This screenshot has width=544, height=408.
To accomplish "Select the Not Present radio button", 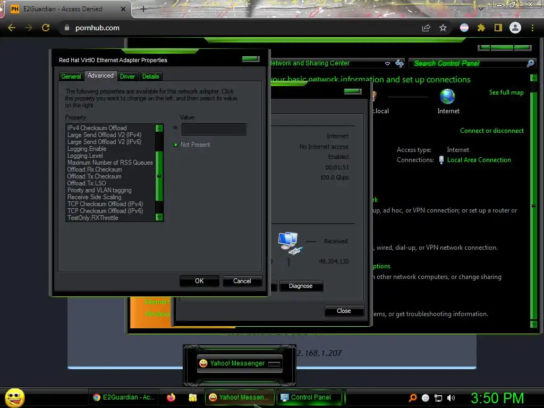I will point(175,144).
